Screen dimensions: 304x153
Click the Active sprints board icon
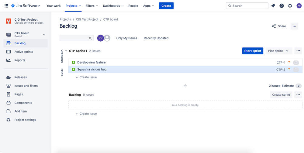point(9,52)
